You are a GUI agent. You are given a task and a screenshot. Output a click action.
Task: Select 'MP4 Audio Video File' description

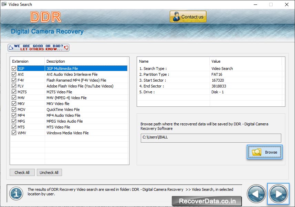point(63,115)
